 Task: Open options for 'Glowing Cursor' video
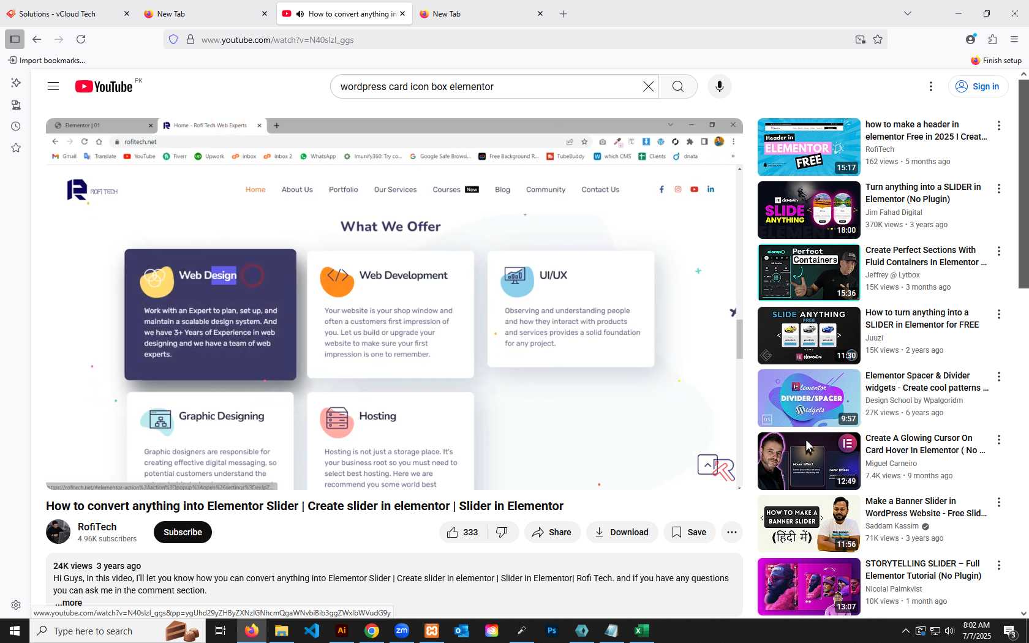[999, 440]
